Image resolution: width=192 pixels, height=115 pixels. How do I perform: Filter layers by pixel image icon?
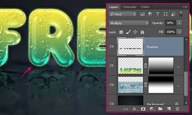coord(142,14)
